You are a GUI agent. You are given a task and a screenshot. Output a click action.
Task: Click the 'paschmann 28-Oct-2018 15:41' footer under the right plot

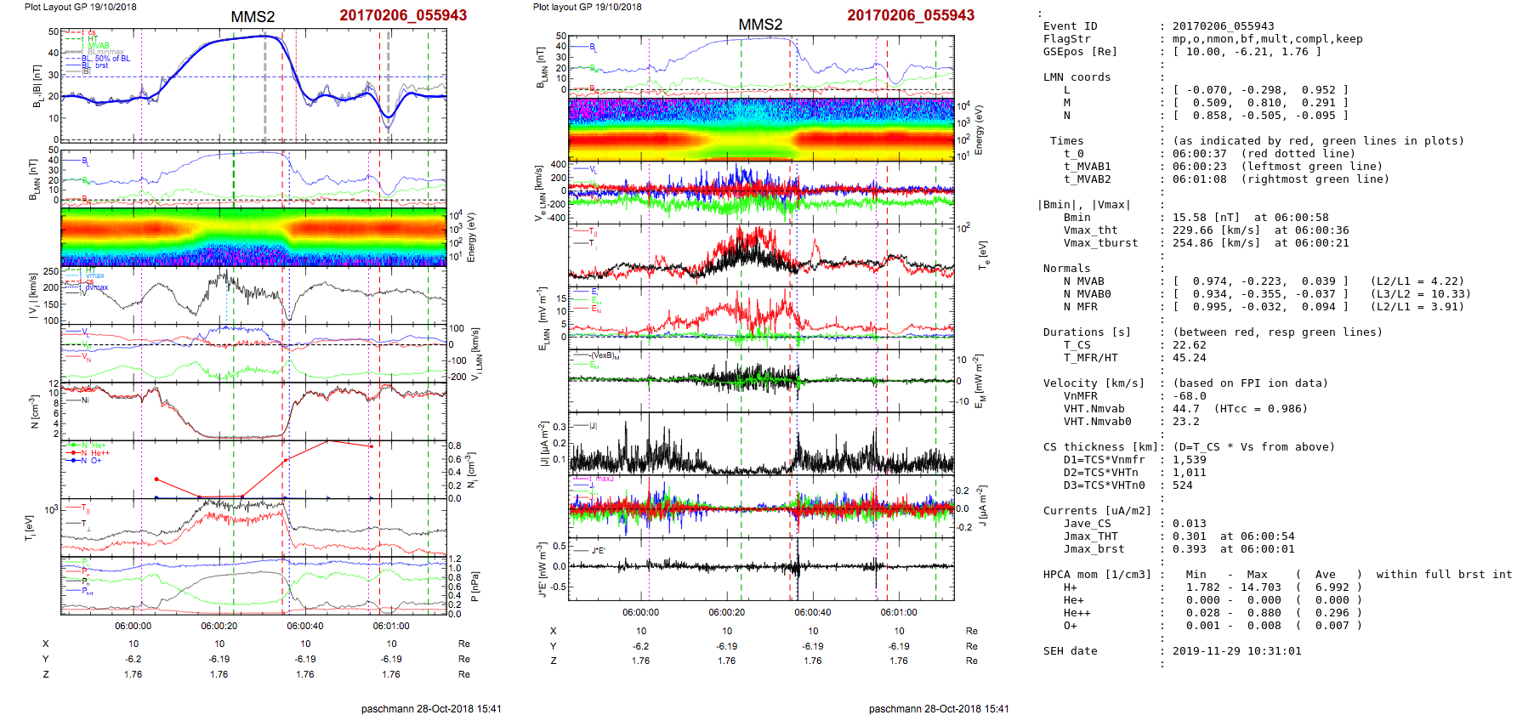939,708
